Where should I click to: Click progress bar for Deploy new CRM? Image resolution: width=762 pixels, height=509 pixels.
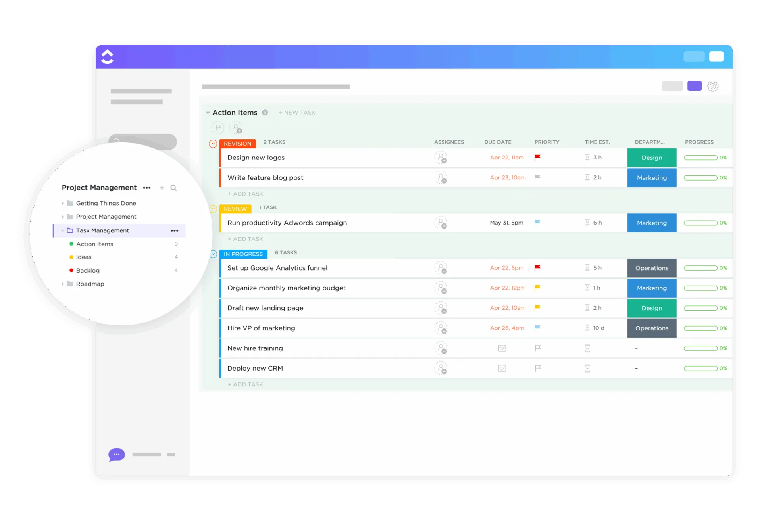pyautogui.click(x=700, y=368)
